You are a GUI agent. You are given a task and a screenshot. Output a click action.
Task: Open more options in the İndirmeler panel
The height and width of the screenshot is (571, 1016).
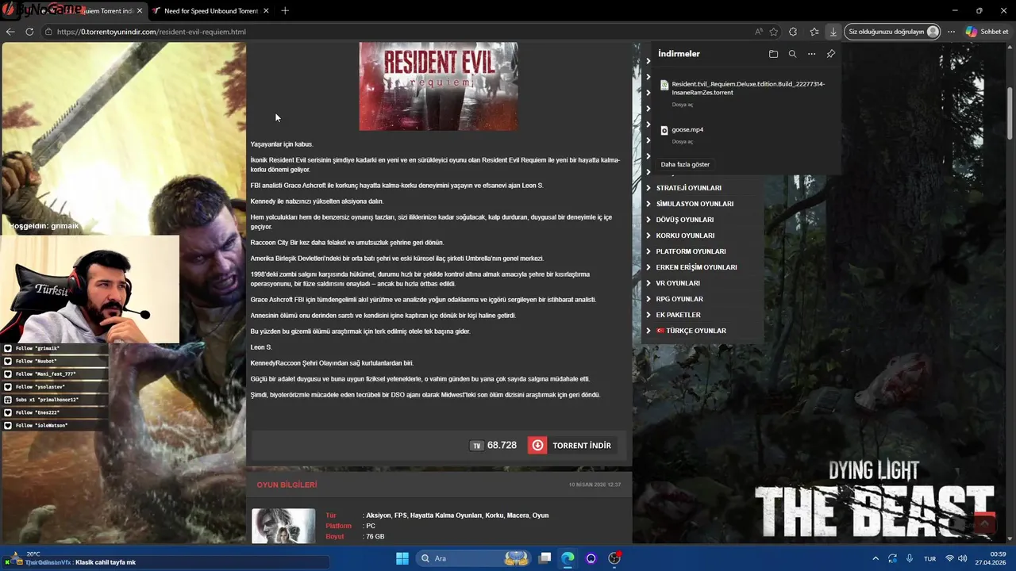tap(811, 54)
